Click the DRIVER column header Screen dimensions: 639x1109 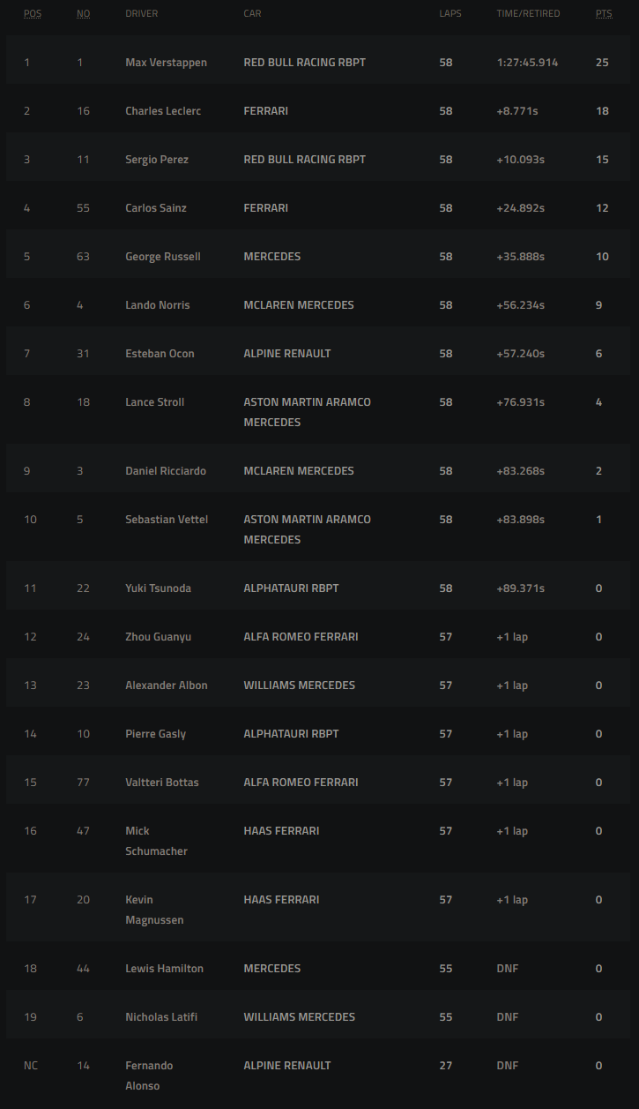142,14
